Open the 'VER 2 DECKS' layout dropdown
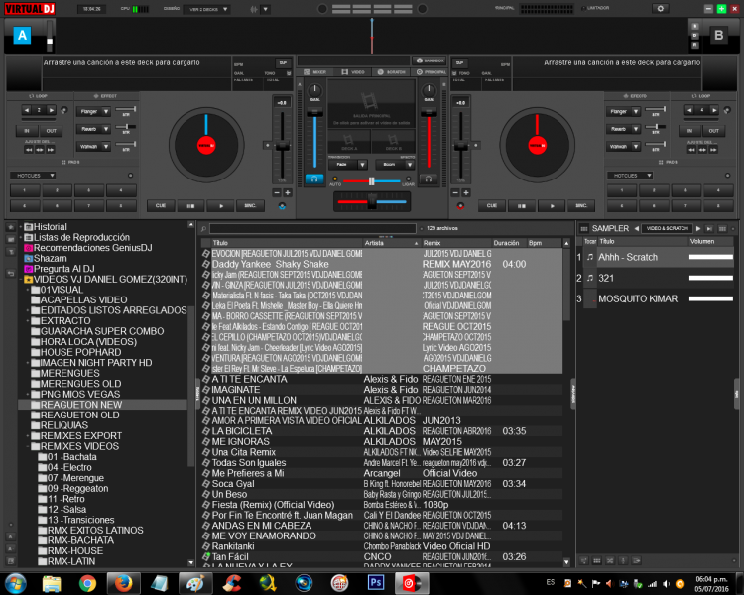This screenshot has width=744, height=595. [207, 9]
